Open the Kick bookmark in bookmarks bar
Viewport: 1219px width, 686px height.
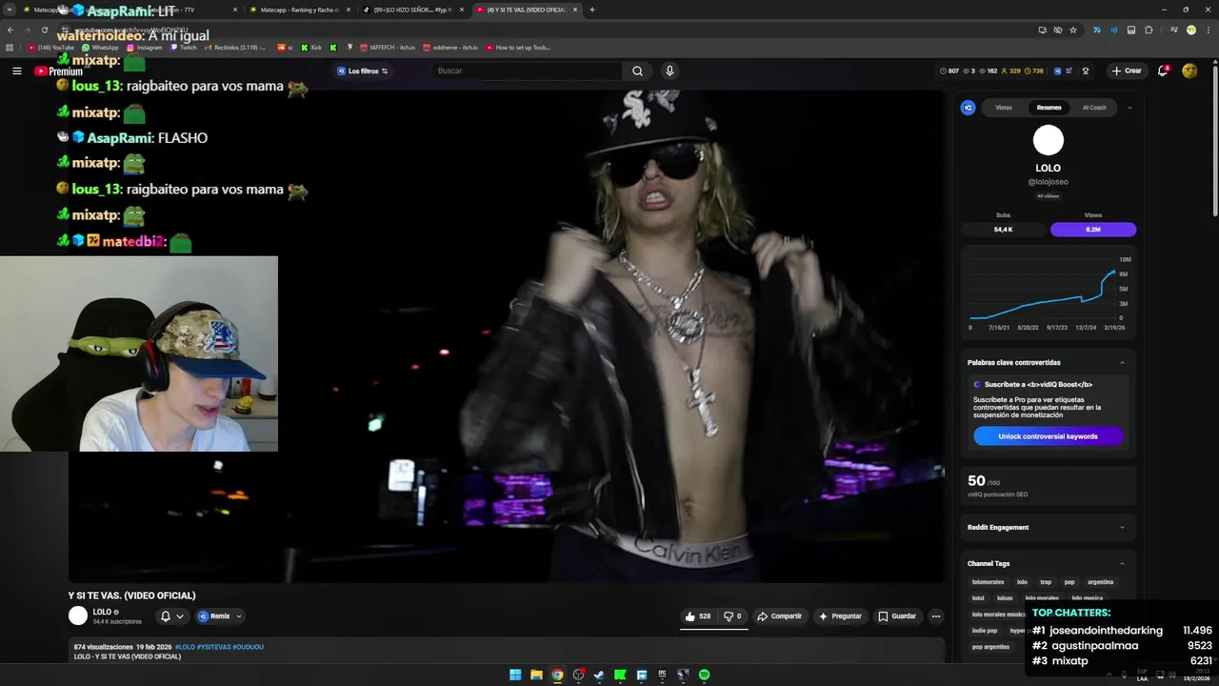[x=311, y=47]
